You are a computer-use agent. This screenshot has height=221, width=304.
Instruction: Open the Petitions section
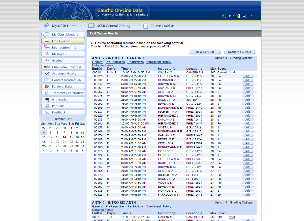click(63, 106)
